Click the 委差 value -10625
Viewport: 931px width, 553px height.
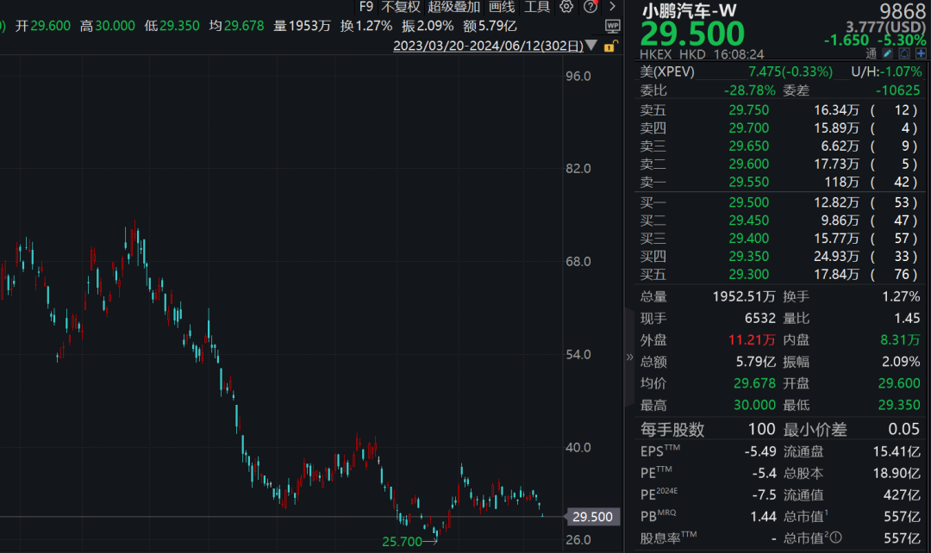(x=897, y=90)
